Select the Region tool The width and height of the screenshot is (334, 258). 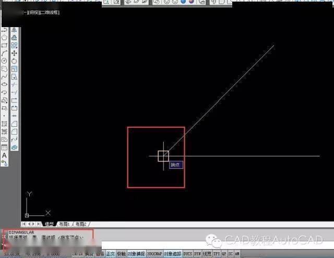[x=4, y=140]
